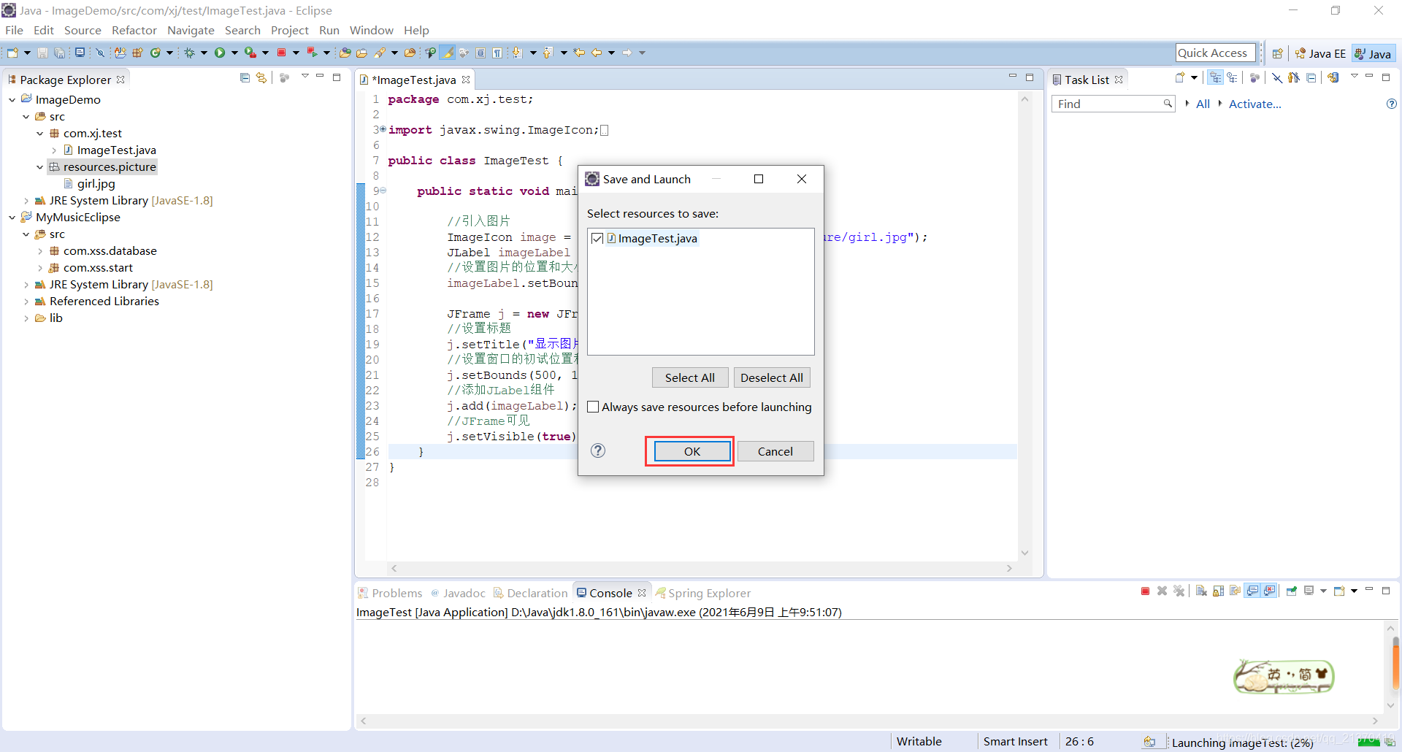1402x752 pixels.
Task: Click the Select All button
Action: (690, 377)
